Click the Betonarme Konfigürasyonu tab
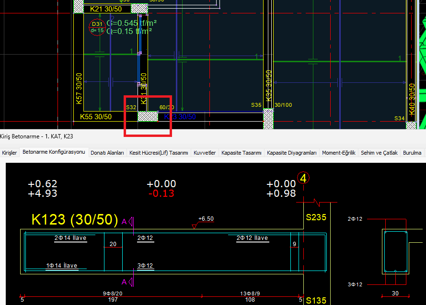The height and width of the screenshot is (305, 426). [x=54, y=152]
